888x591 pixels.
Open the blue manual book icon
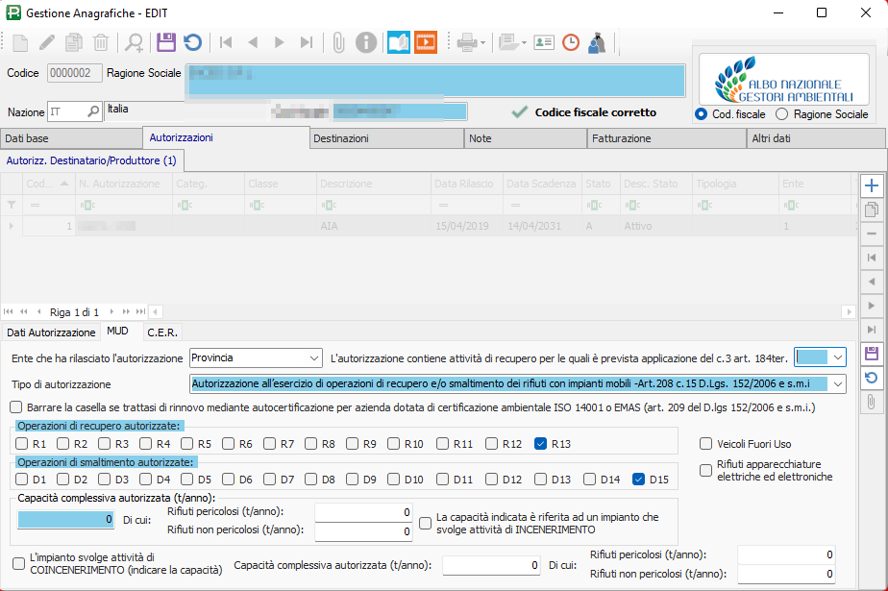(x=398, y=42)
